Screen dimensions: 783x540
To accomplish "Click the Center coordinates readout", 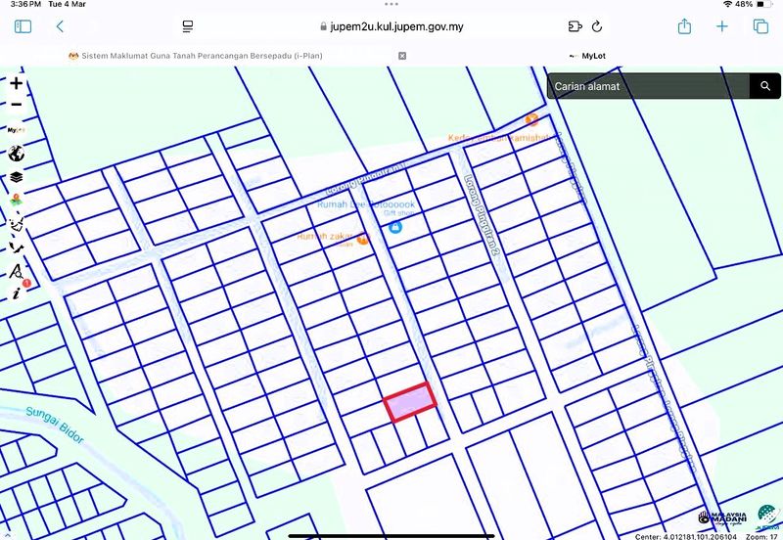I will (686, 536).
